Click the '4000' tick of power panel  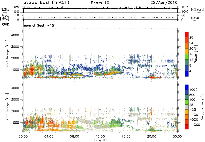click(15, 35)
